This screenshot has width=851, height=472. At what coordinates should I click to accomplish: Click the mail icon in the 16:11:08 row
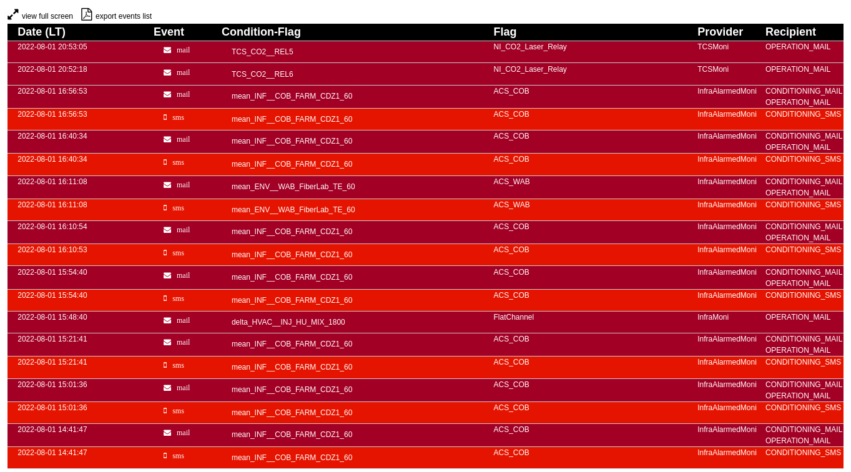(x=167, y=185)
